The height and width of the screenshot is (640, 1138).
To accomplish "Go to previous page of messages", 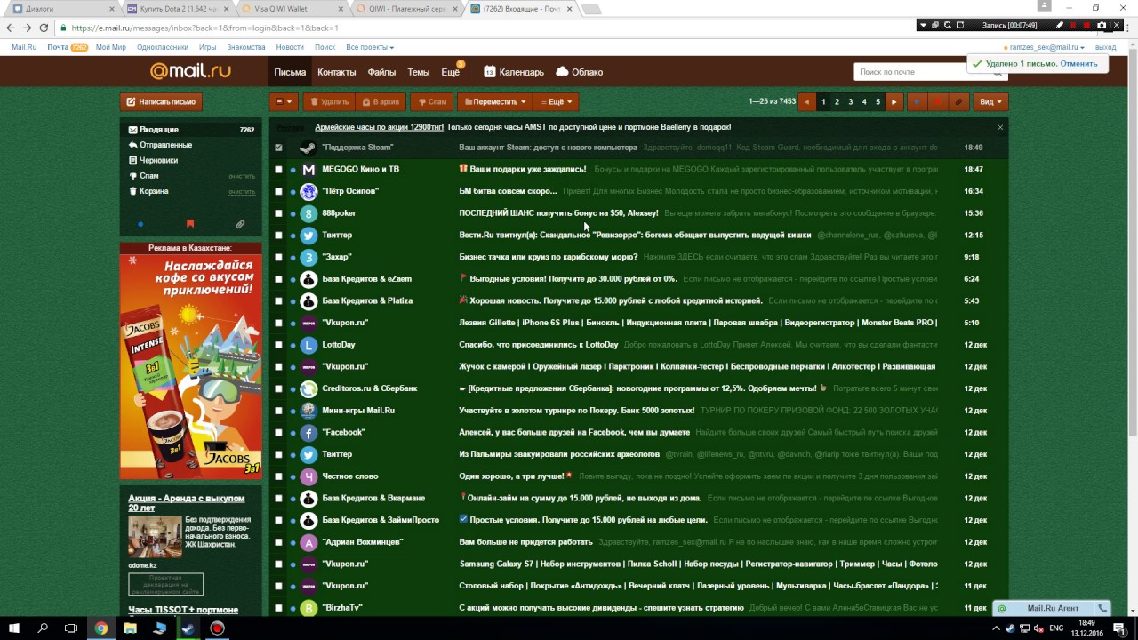I will (806, 101).
